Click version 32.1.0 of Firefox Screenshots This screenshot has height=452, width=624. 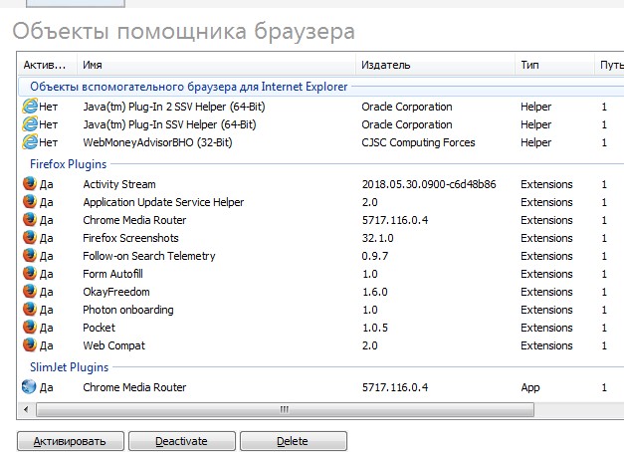(x=377, y=238)
